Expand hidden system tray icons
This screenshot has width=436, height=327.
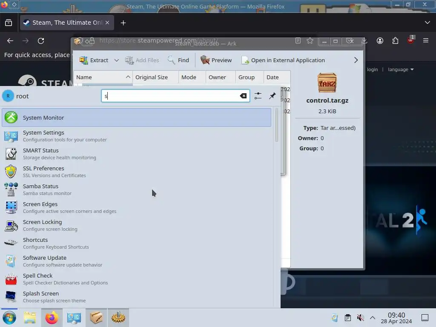point(373,318)
